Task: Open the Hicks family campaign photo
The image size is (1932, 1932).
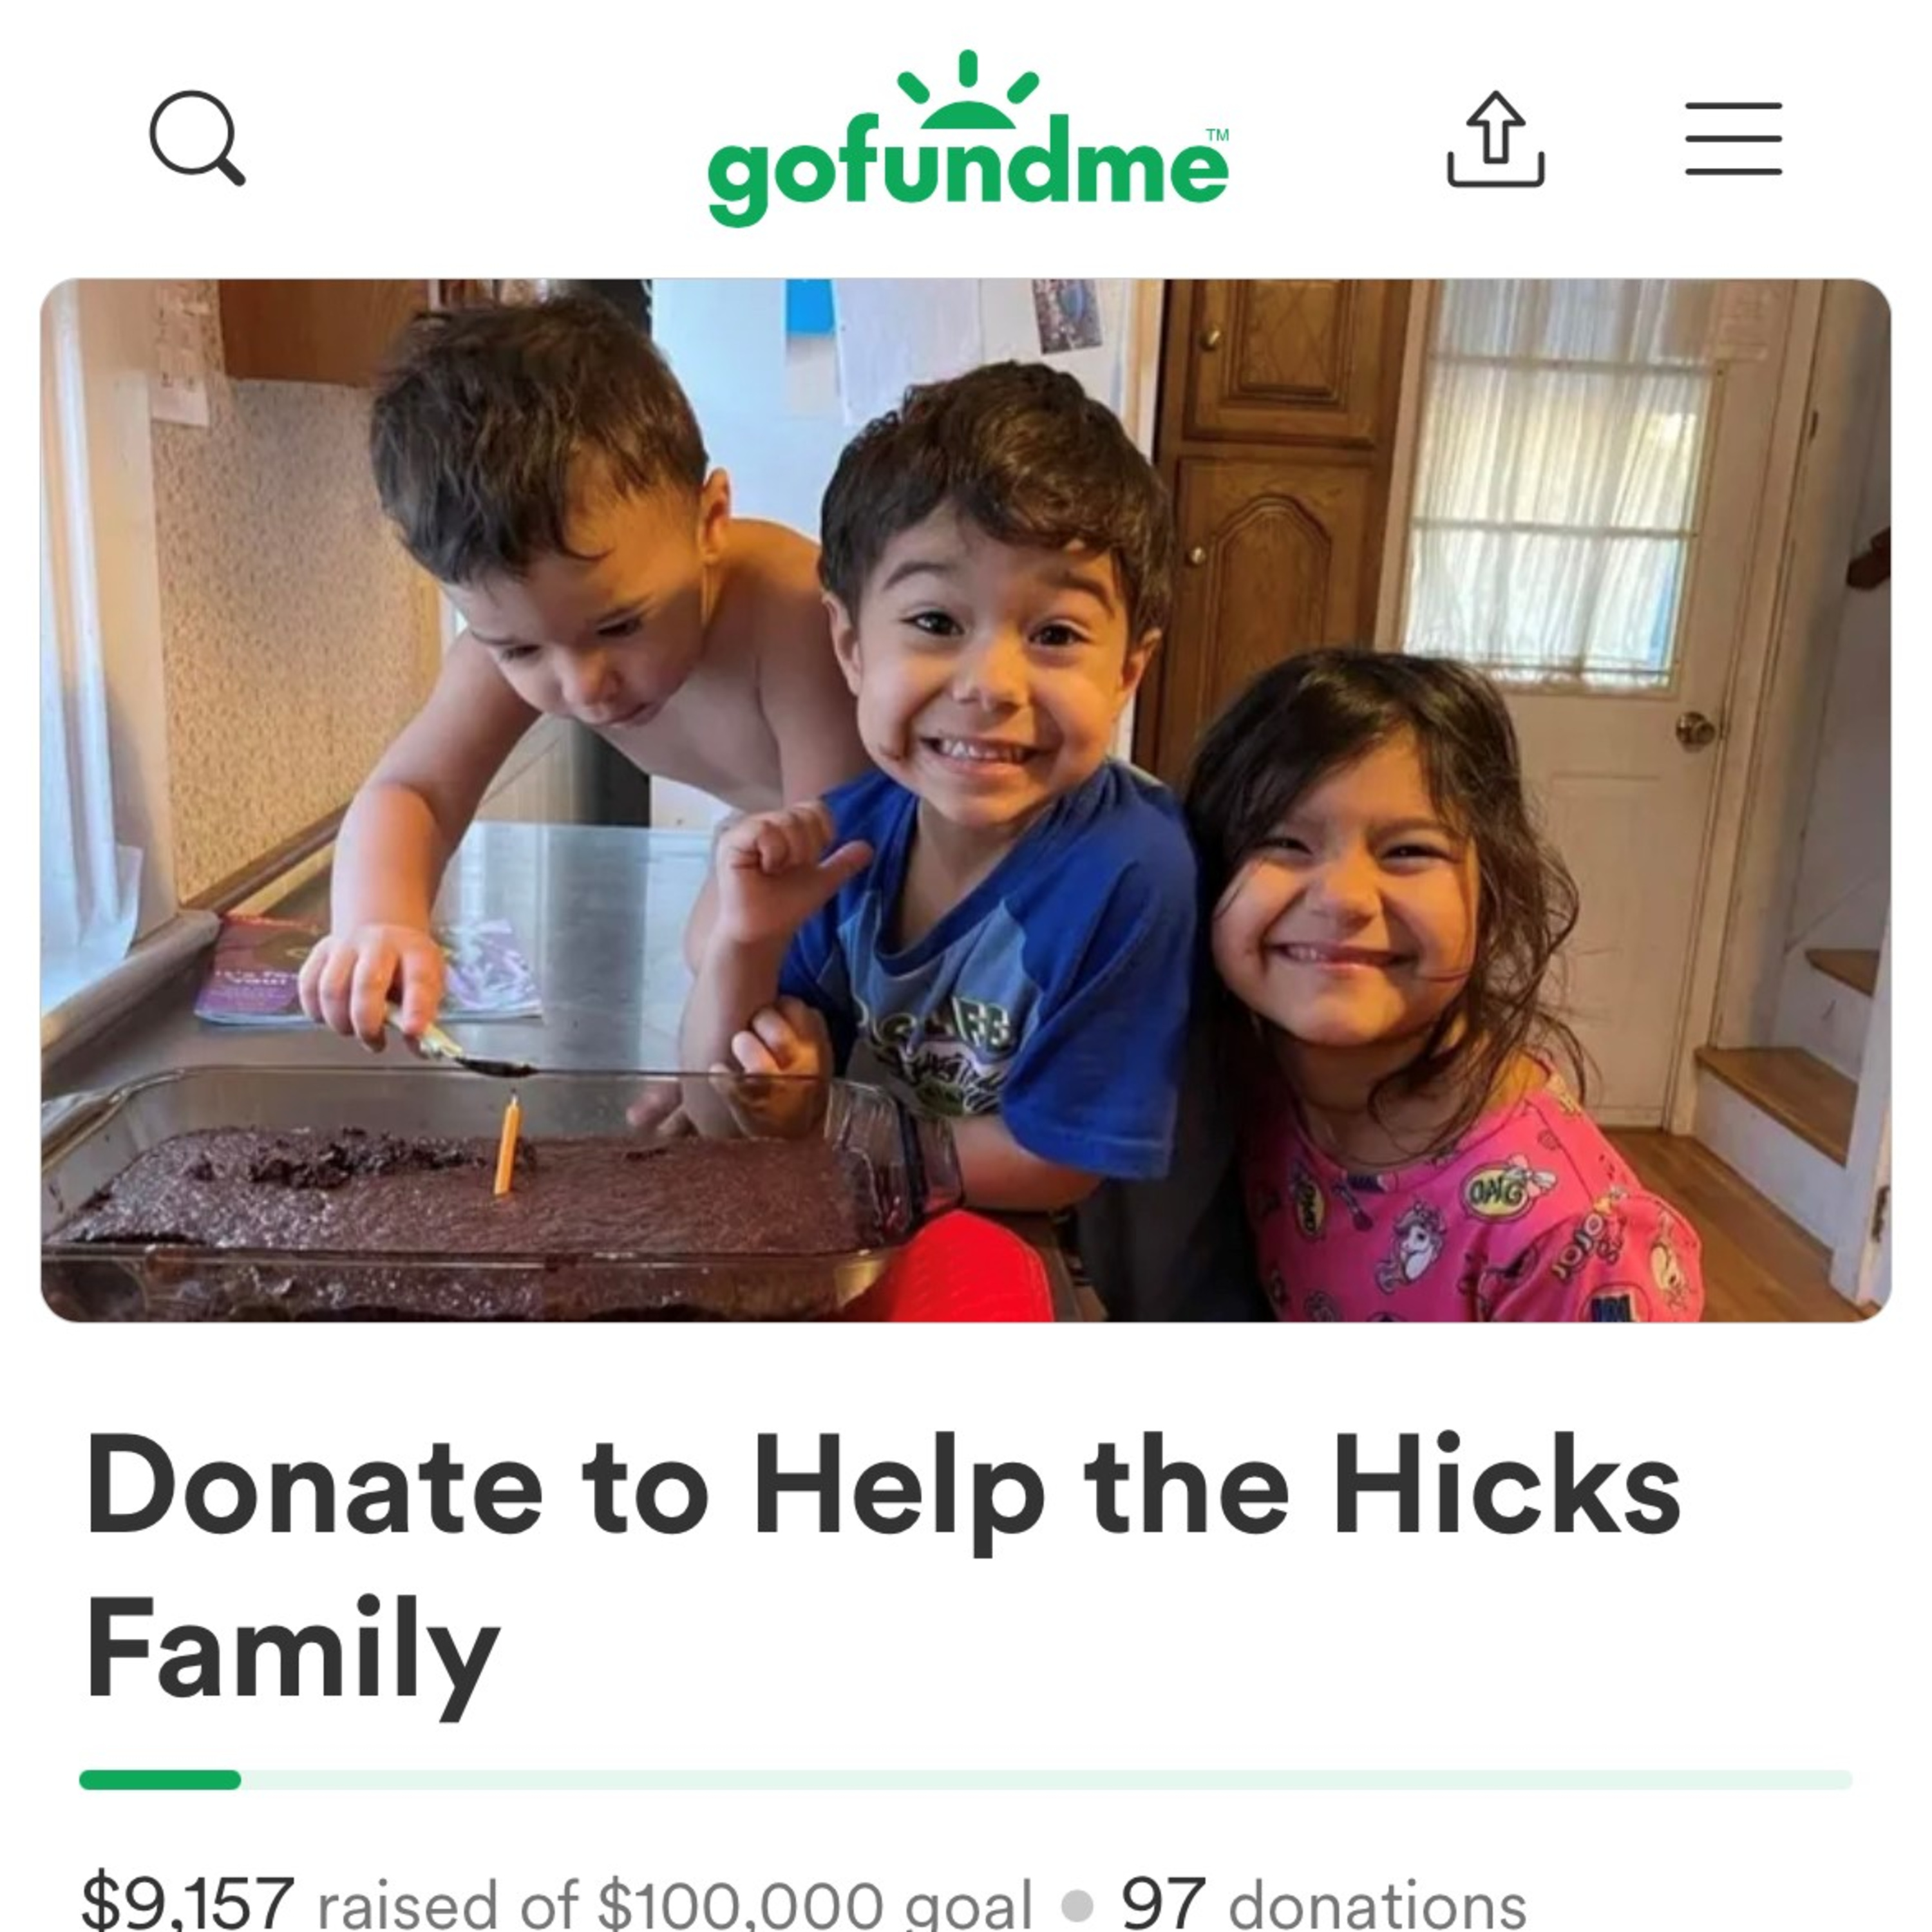Action: (x=965, y=800)
